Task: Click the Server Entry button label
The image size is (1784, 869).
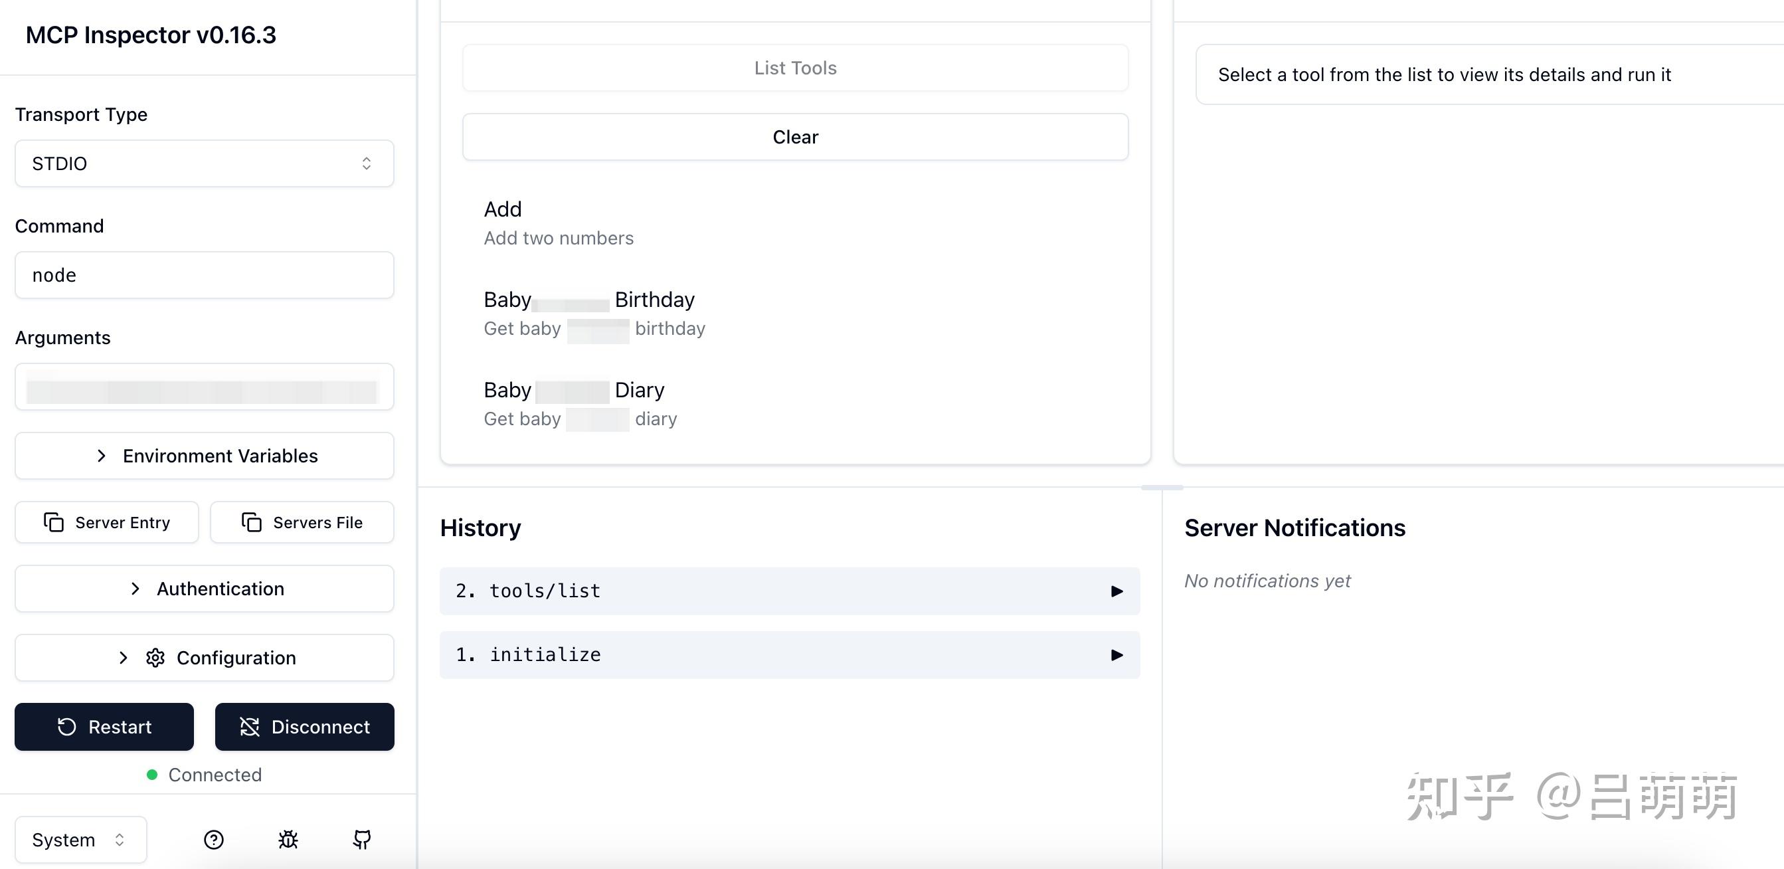Action: pyautogui.click(x=123, y=522)
